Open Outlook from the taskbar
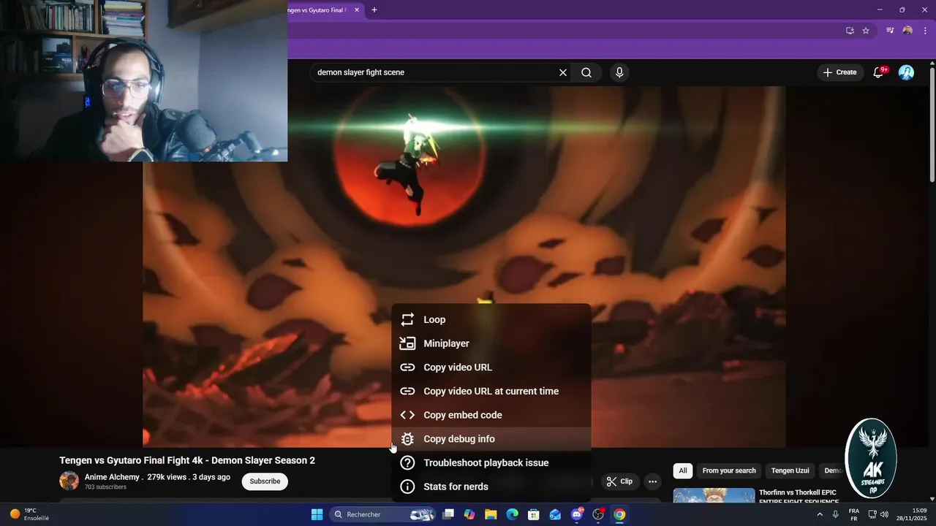The height and width of the screenshot is (526, 936). tap(555, 514)
